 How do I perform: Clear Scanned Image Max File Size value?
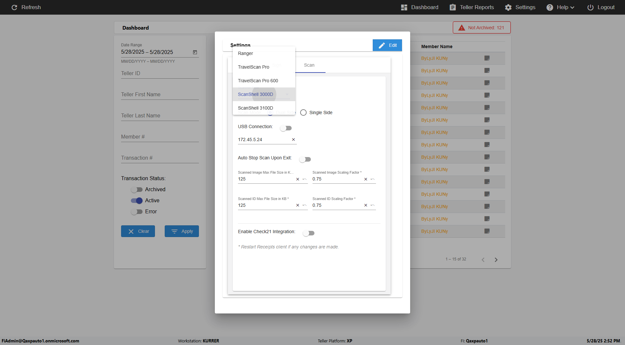click(298, 179)
